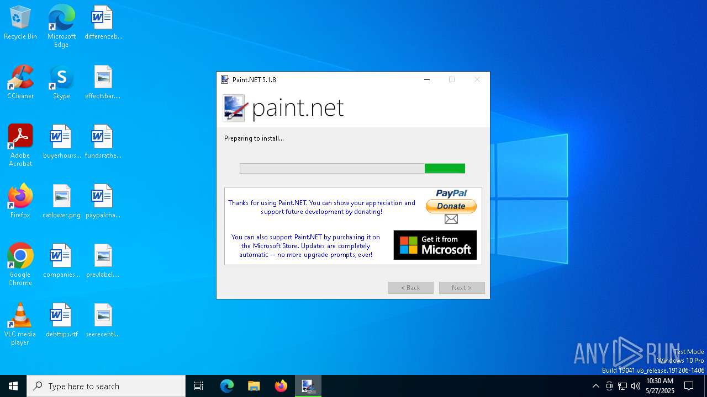Select the catlower.png image file
The height and width of the screenshot is (397, 707).
(61, 202)
